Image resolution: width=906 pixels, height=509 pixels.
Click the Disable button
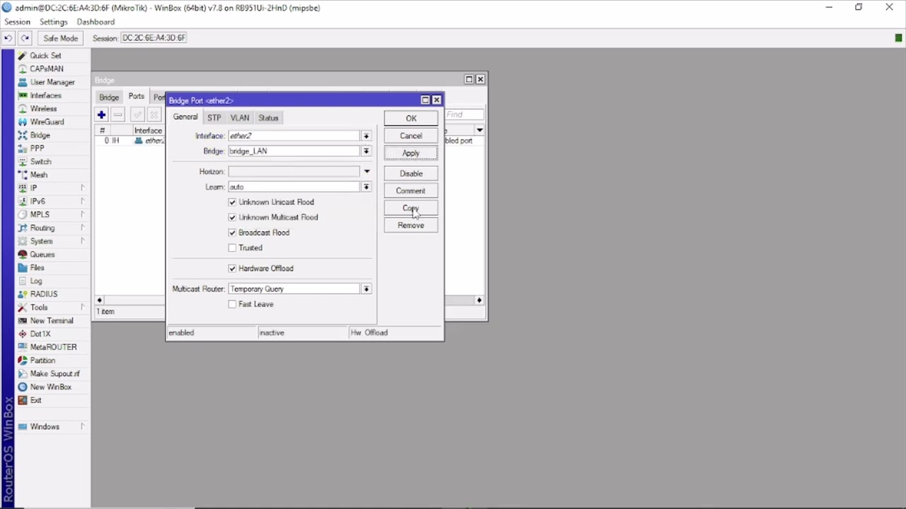click(411, 174)
